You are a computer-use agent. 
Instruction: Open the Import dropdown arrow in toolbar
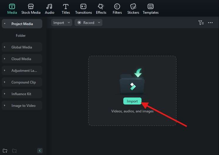tap(69, 22)
